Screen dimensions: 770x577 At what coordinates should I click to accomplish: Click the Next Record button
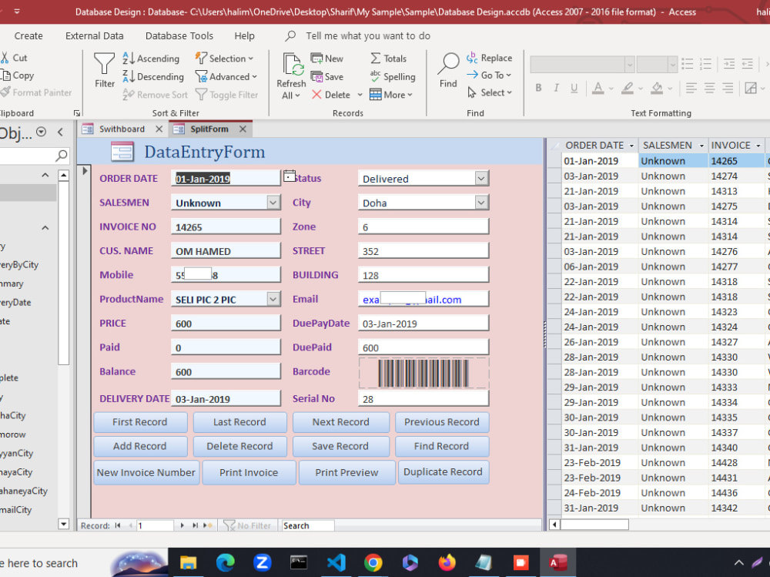[x=340, y=422]
